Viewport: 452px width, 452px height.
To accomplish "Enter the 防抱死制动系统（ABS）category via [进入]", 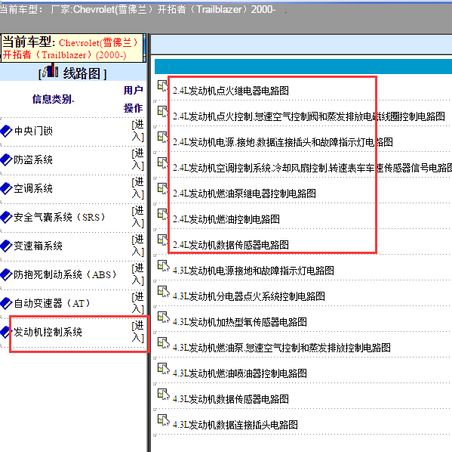I will coord(138,274).
